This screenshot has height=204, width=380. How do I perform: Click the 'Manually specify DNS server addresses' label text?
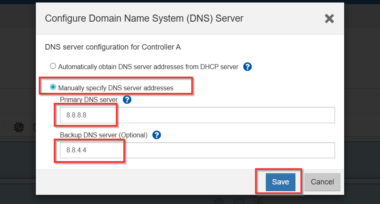(115, 88)
